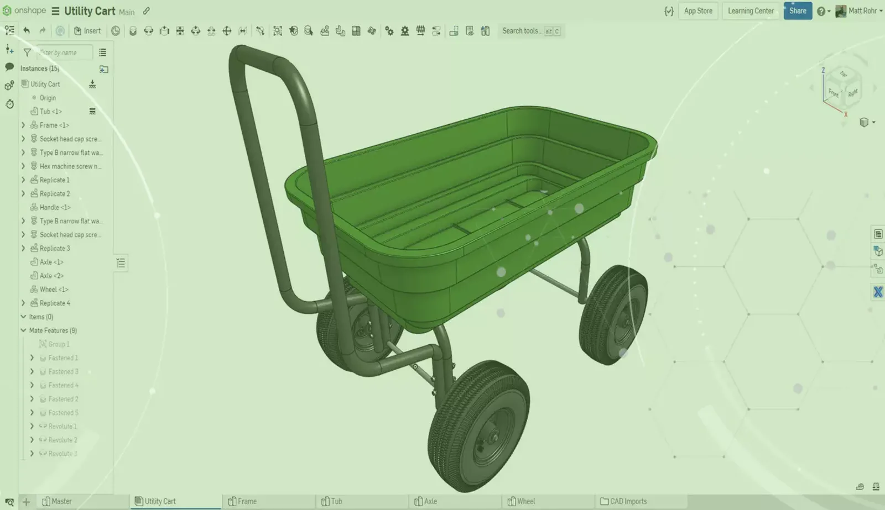Open the Insert parts dialog
Screen dimensions: 885x510
[x=87, y=30]
